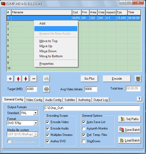The height and width of the screenshot is (154, 146).
Task: Click the Total time field
Action: coord(133,88)
